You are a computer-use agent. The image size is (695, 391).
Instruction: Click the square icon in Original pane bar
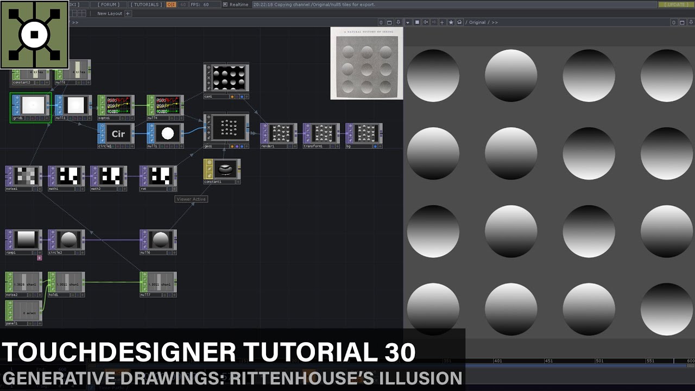pyautogui.click(x=417, y=22)
